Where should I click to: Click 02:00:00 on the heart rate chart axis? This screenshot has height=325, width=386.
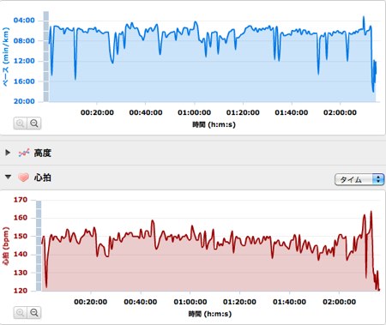(x=340, y=302)
